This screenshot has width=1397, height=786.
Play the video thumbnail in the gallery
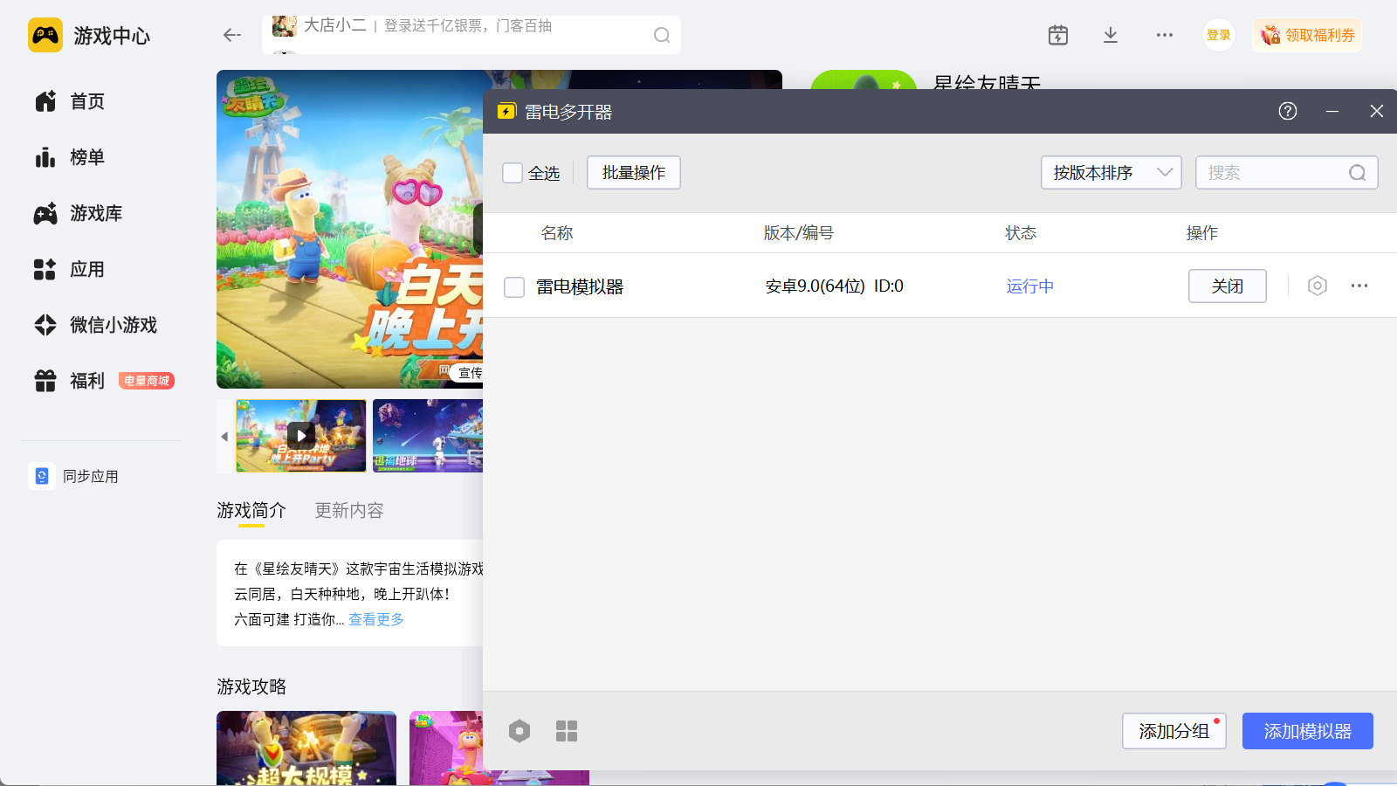[x=301, y=436]
